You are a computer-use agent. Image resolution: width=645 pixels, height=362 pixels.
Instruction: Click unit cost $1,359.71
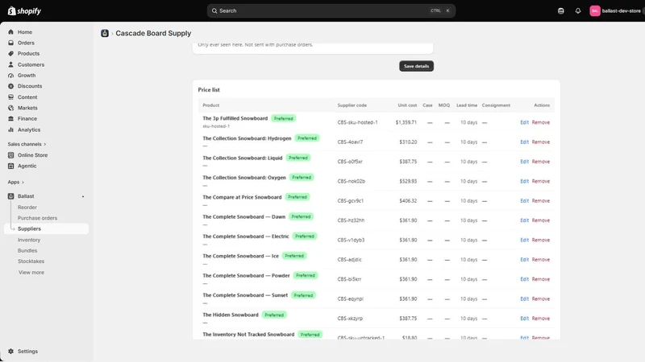406,122
